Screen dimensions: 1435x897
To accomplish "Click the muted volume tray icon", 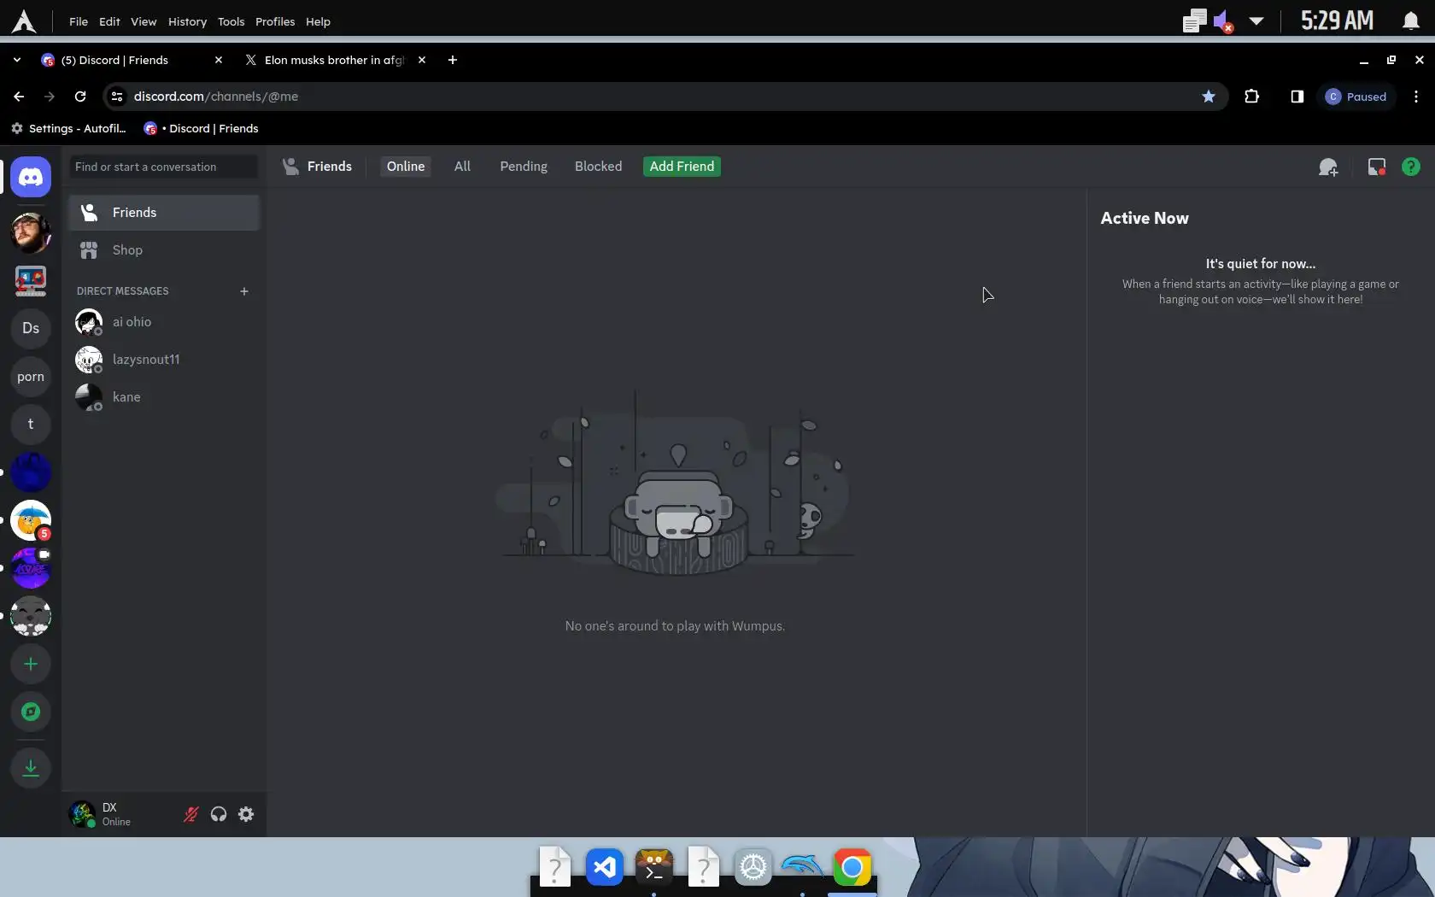I will pos(1223,21).
